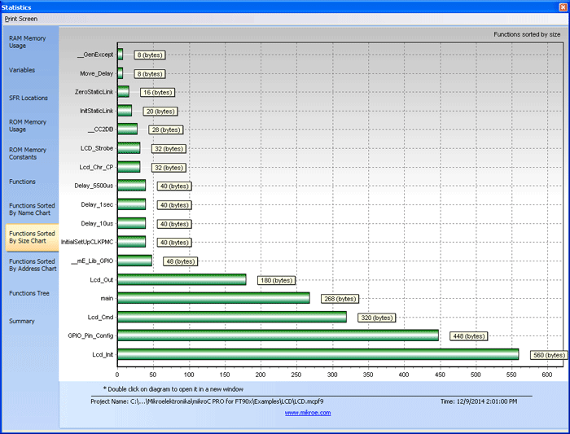Click the '48 (bytes)' value label
The height and width of the screenshot is (434, 570).
(180, 261)
